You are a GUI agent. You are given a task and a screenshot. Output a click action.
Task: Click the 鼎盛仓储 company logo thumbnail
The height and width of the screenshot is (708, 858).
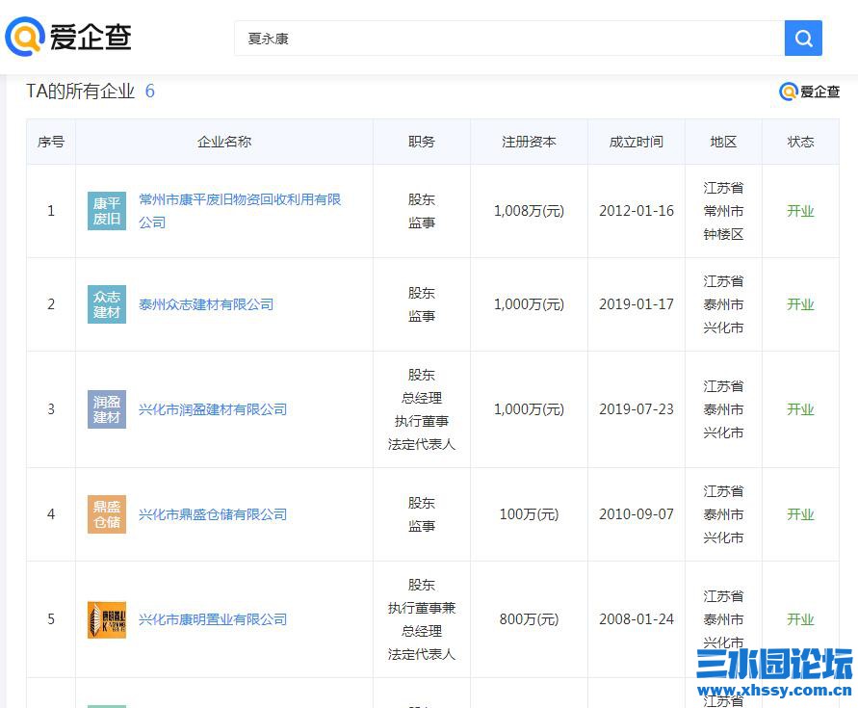(x=107, y=514)
